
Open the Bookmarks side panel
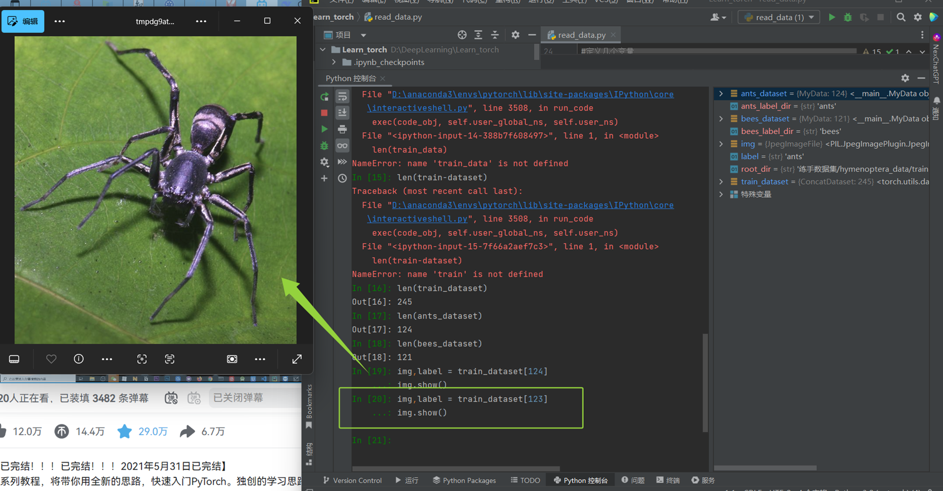pos(309,407)
